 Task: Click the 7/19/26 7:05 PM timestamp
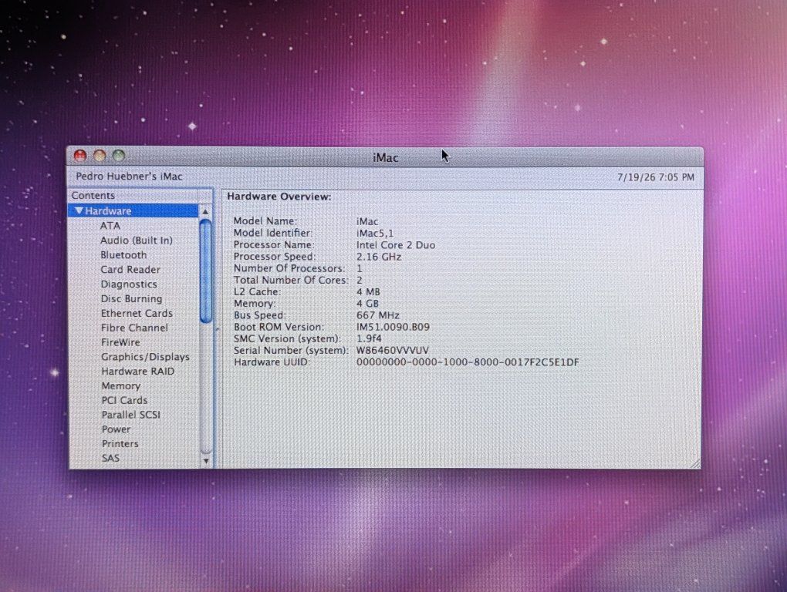click(656, 177)
